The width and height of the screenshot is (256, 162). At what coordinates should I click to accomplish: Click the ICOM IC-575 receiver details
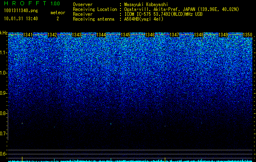point(164,14)
